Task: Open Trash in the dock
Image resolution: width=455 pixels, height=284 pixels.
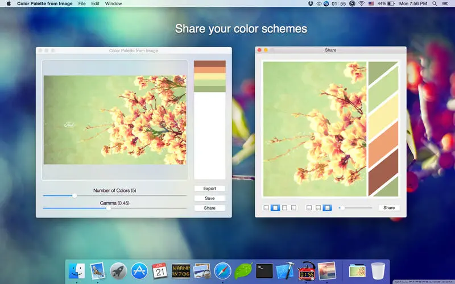Action: 378,271
